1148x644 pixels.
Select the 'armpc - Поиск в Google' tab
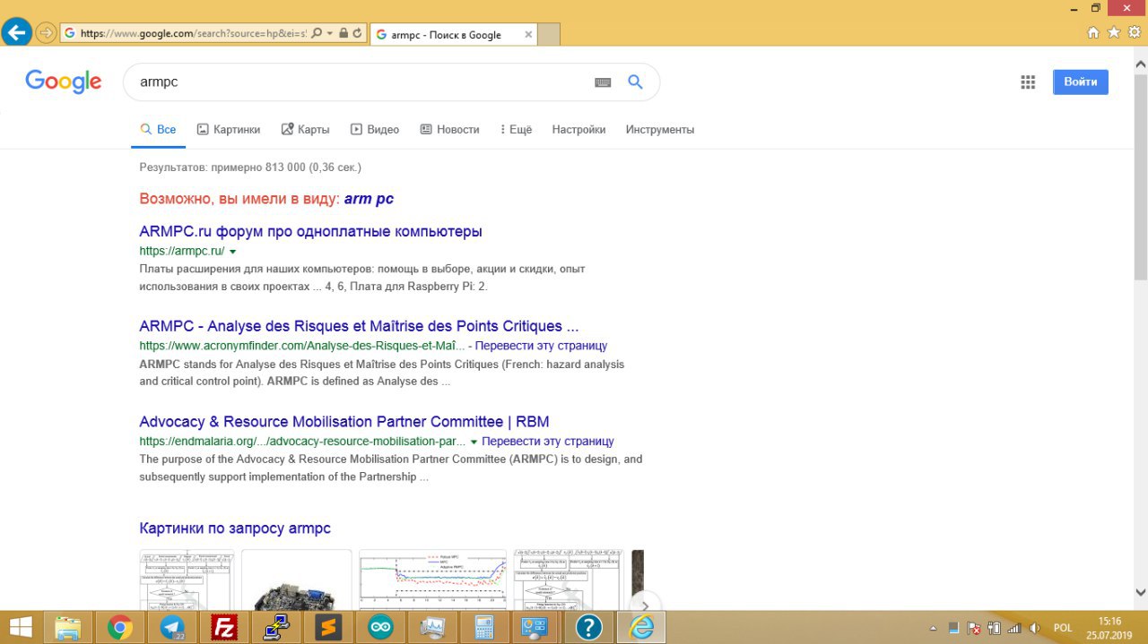click(x=453, y=35)
